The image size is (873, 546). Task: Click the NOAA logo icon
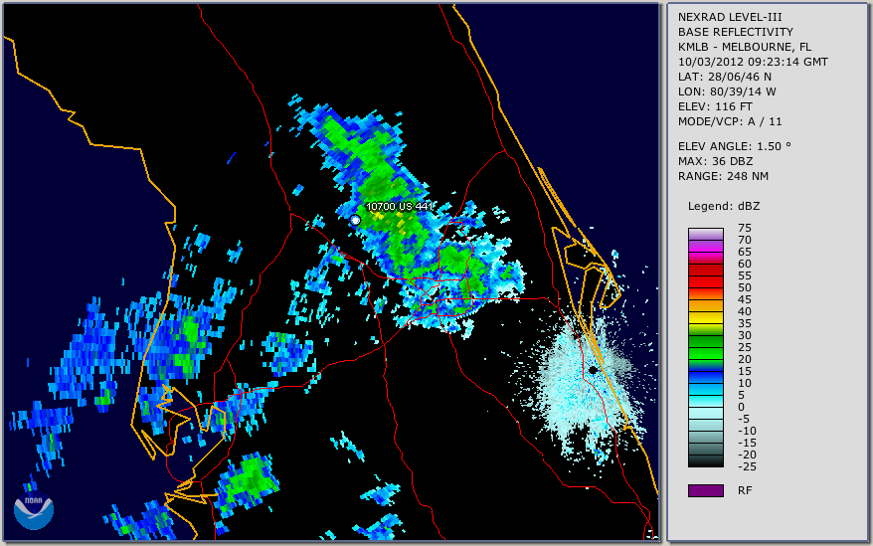(34, 511)
